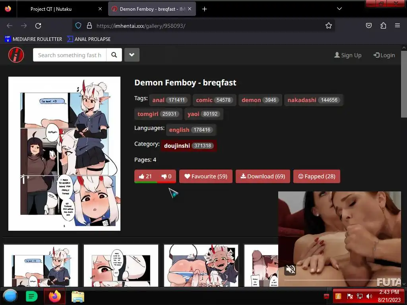The width and height of the screenshot is (407, 305).
Task: Focus the site search box
Action: coord(70,55)
